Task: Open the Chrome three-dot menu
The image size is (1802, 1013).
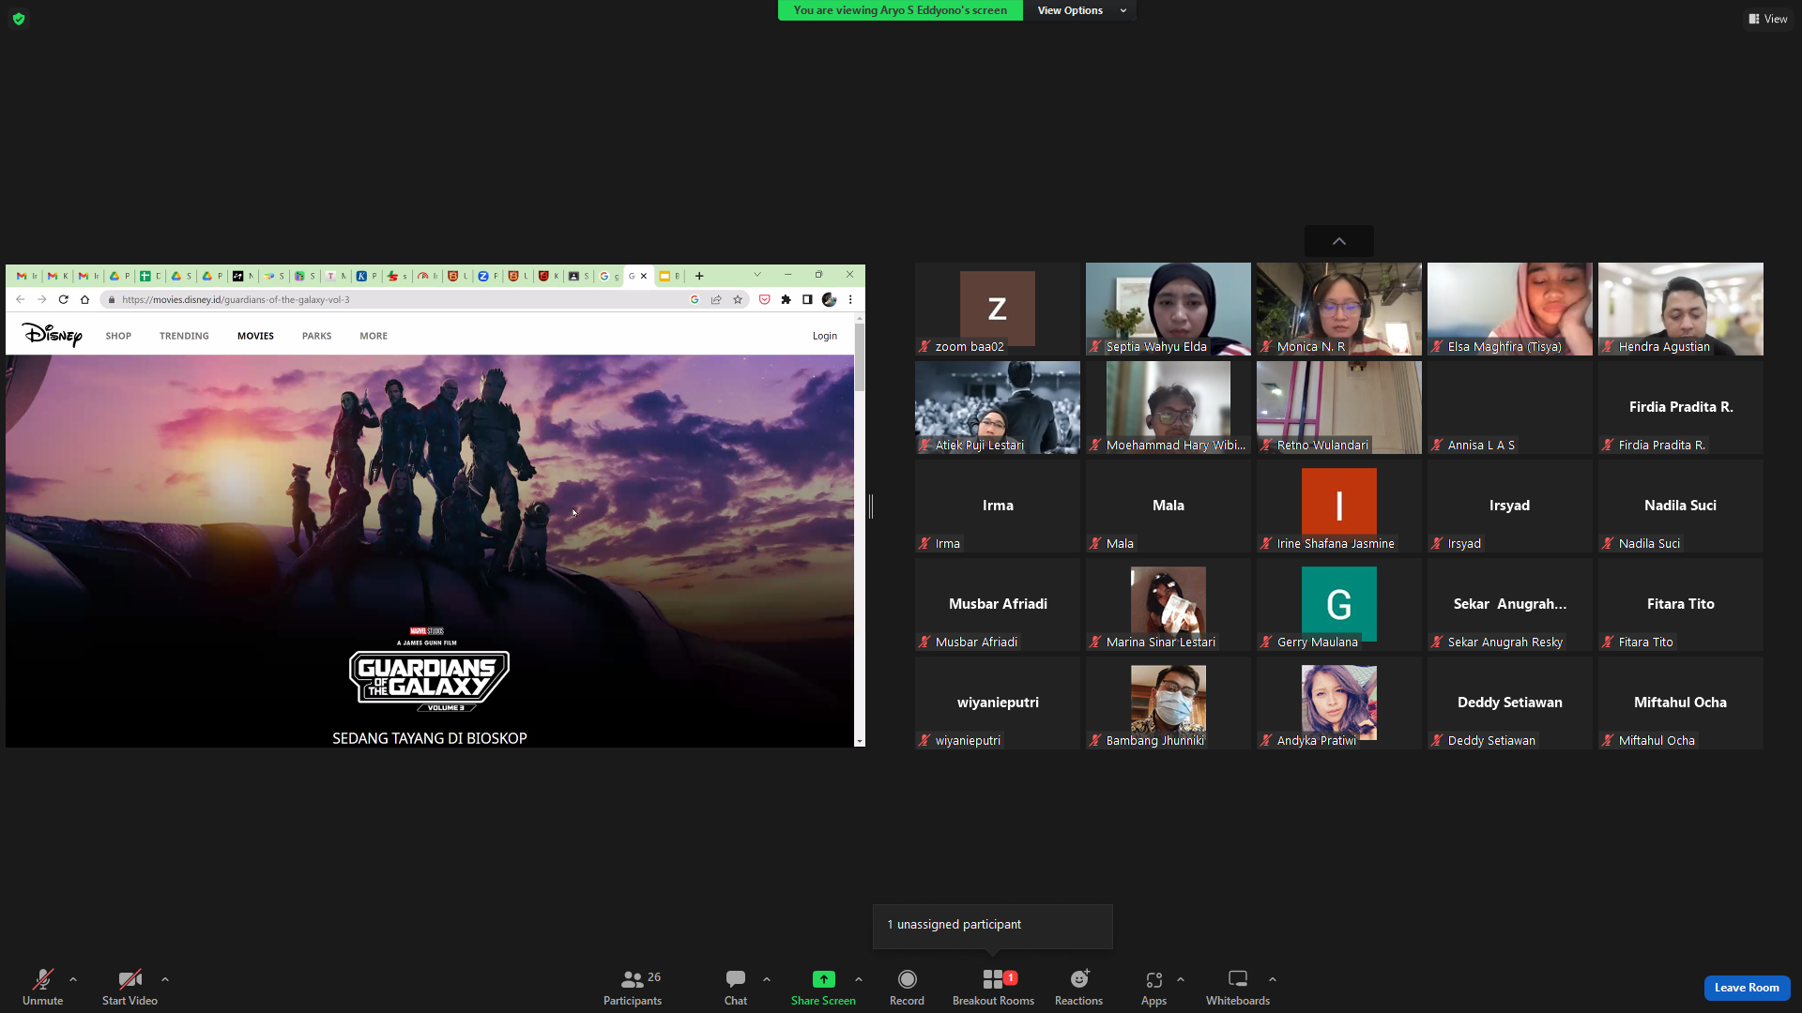Action: 850,300
